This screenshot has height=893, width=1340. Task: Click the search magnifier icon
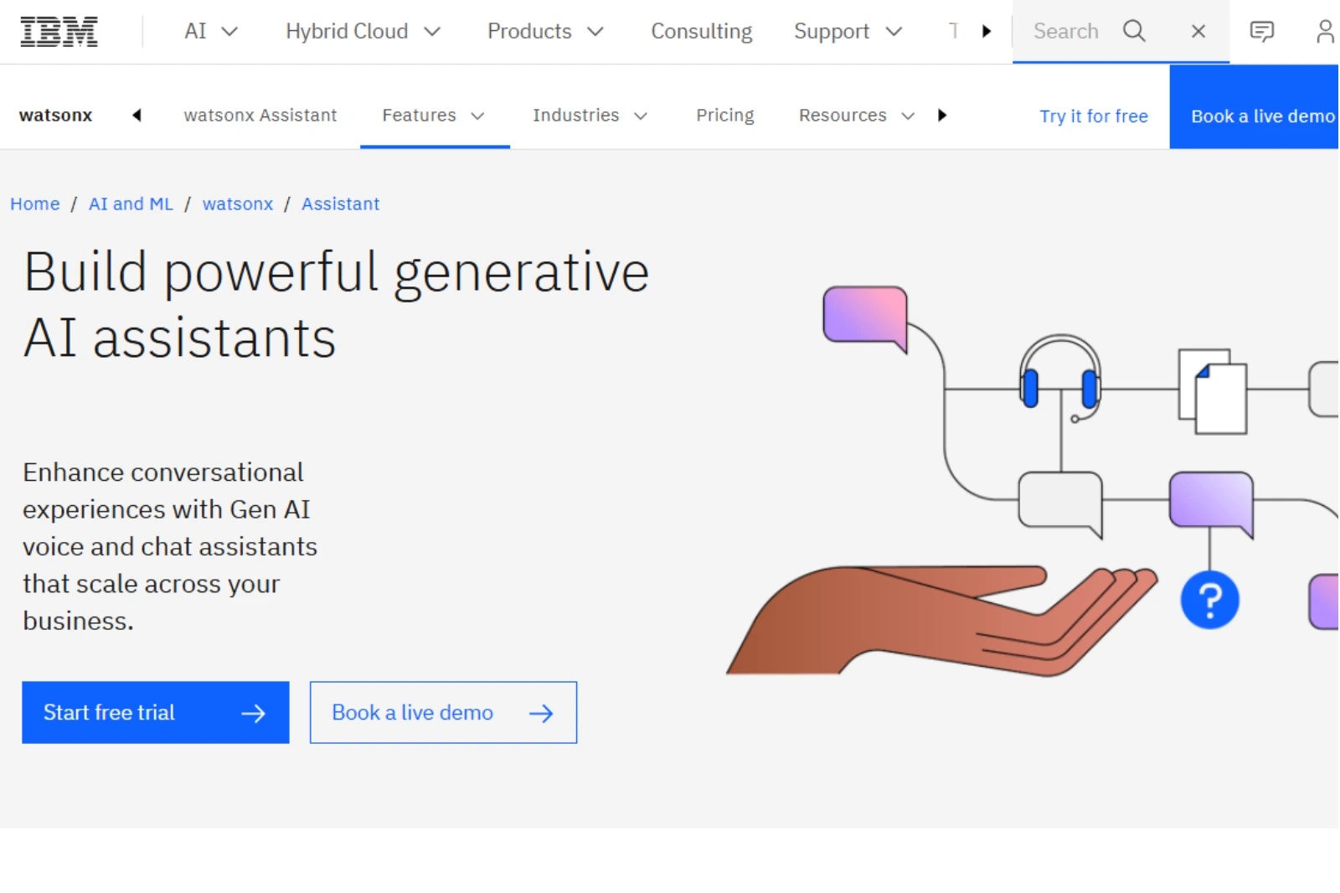[1135, 31]
